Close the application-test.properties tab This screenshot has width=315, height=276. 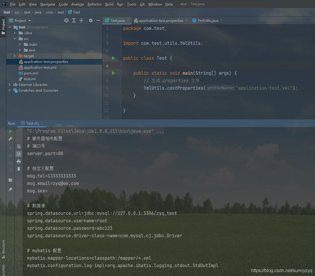187,21
